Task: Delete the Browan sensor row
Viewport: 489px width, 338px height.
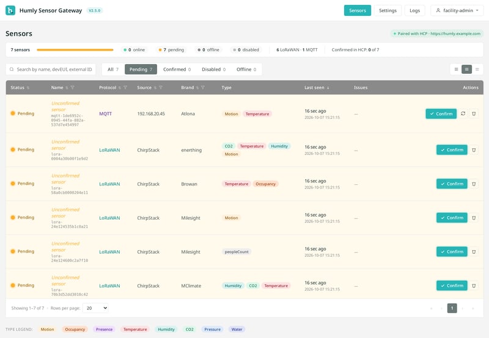Action: click(x=474, y=184)
